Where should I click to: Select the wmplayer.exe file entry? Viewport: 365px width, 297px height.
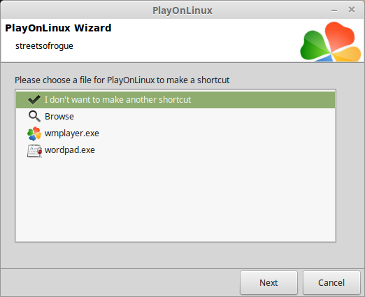176,133
